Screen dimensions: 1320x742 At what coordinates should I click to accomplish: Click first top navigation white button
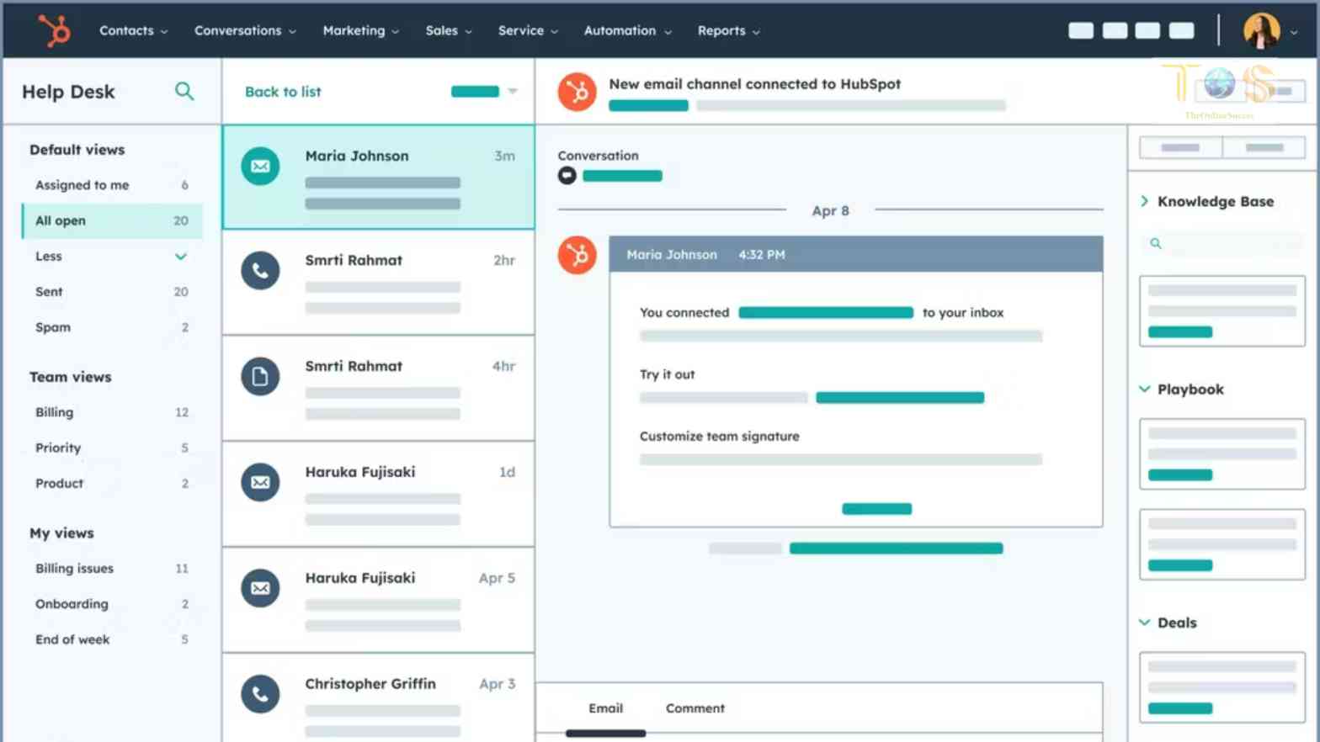(x=1081, y=31)
